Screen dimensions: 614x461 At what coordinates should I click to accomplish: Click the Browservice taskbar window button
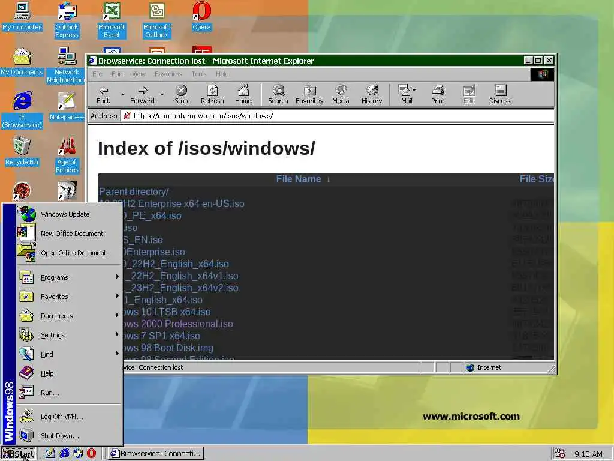(155, 454)
